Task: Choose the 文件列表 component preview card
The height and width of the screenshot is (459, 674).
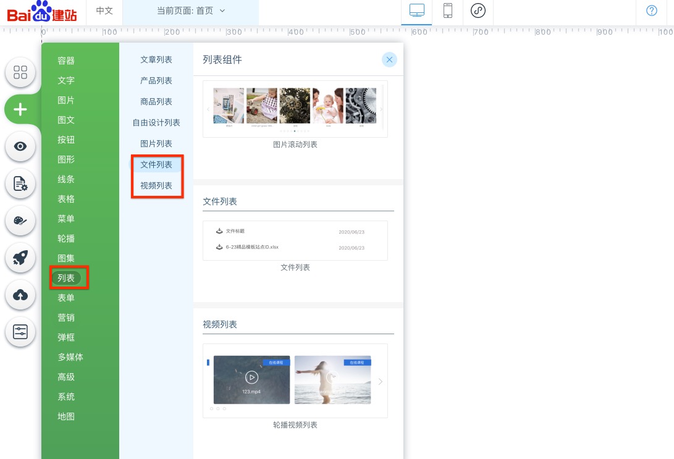Action: [x=295, y=241]
